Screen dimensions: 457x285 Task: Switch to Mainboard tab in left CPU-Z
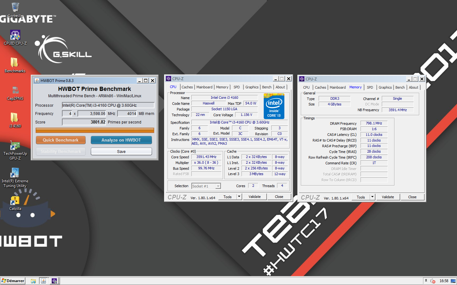coord(204,87)
